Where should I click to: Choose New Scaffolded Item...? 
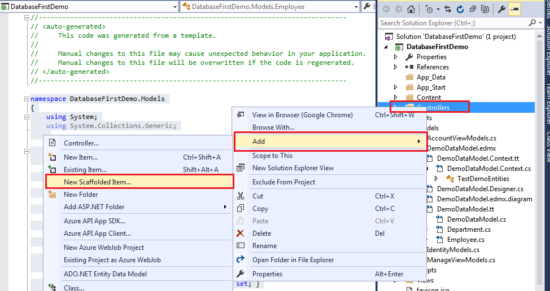(x=139, y=182)
